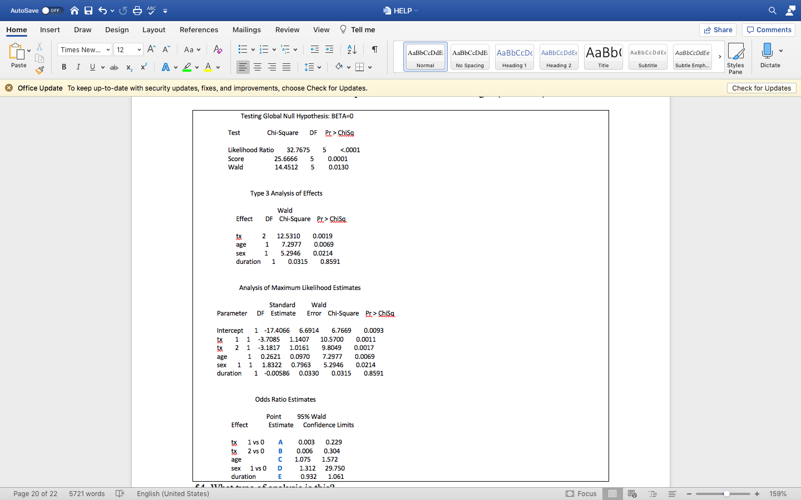Apply the No Spacing style
This screenshot has height=500, width=801.
click(x=470, y=57)
